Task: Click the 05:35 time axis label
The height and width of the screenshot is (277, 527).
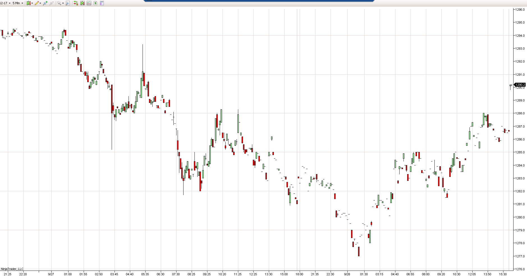Action: pos(145,274)
